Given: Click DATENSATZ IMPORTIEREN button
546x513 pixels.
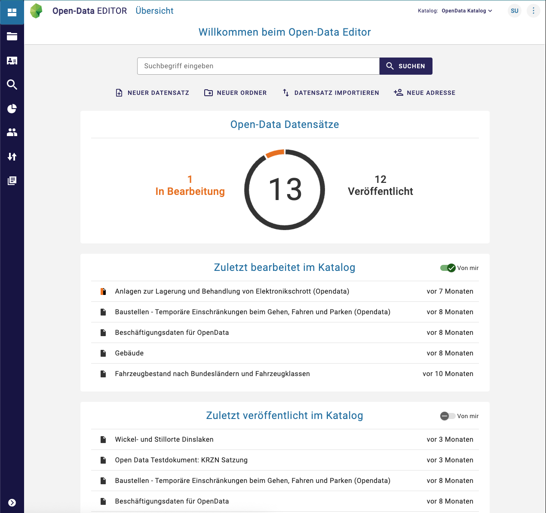Looking at the screenshot, I should click(x=331, y=93).
